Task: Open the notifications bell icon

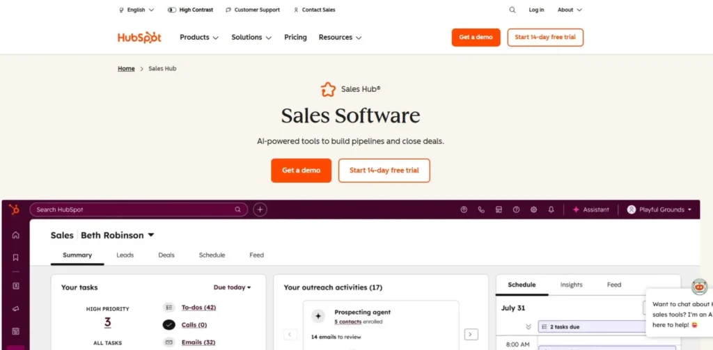Action: (551, 209)
